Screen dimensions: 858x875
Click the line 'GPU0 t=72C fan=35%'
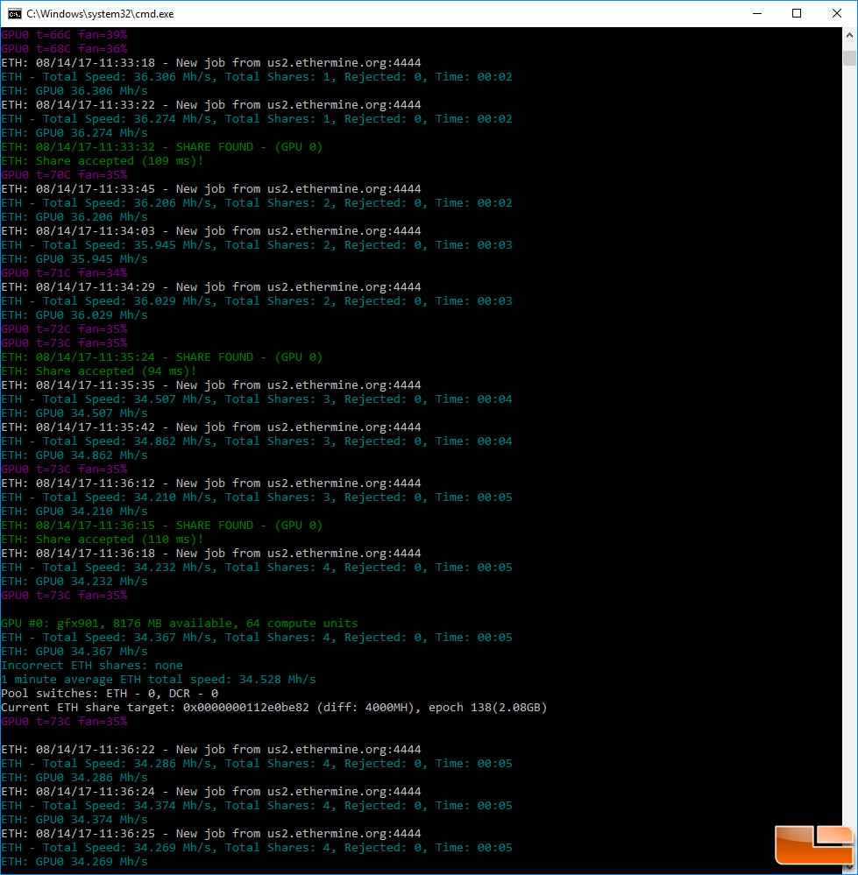(64, 328)
